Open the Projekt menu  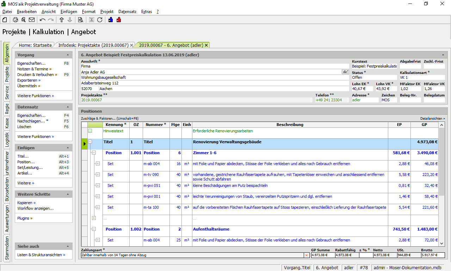pos(107,12)
